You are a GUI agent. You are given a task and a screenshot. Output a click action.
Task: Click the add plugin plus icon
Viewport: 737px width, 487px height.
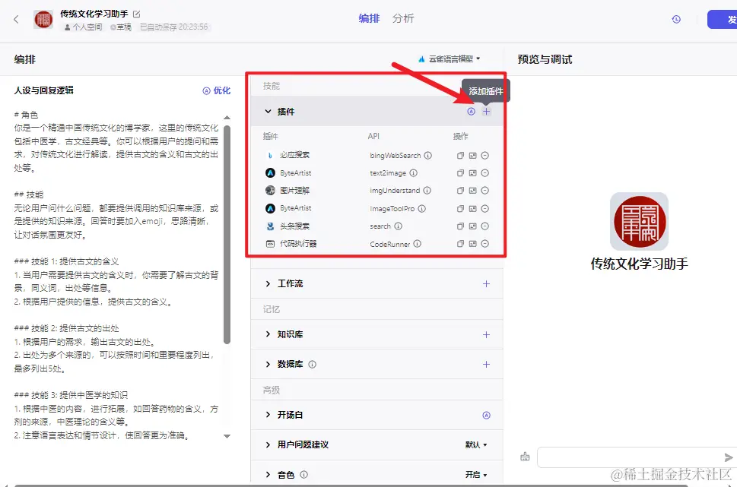pyautogui.click(x=487, y=111)
